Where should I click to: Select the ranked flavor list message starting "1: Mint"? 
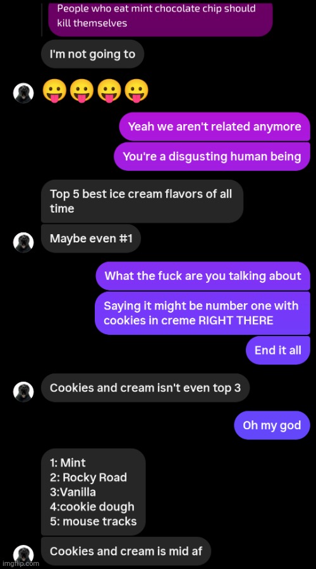point(93,492)
